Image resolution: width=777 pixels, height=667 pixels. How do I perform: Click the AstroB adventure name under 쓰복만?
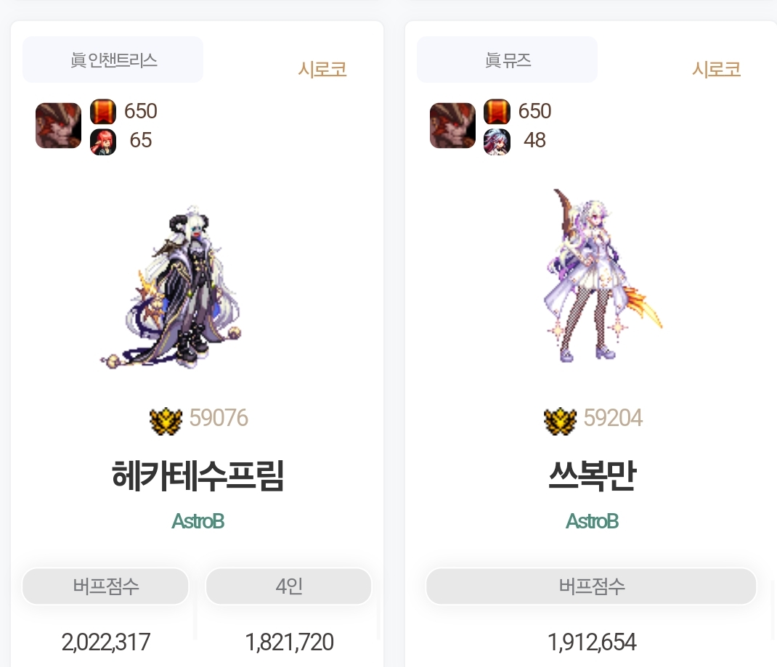click(592, 521)
